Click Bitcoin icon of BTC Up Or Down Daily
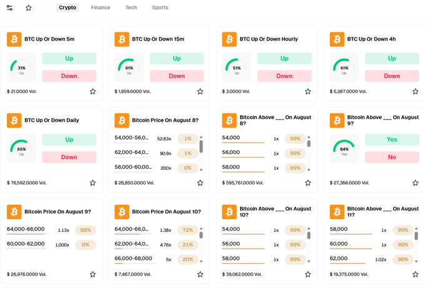The width and height of the screenshot is (425, 288). pos(14,120)
